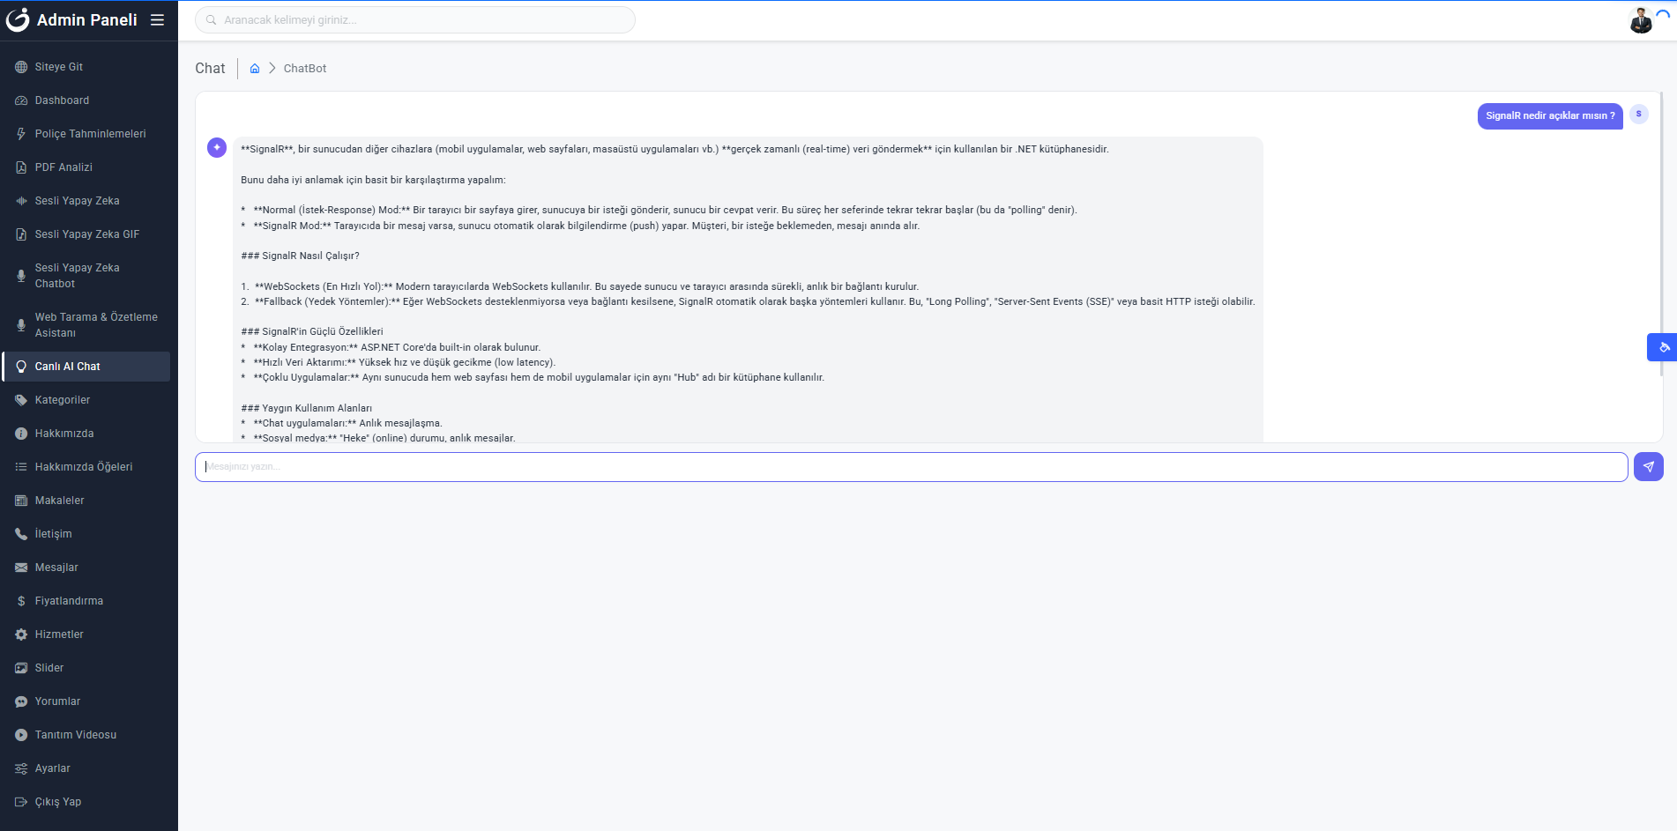Viewport: 1677px width, 831px height.
Task: Click the microphone icon for Web Tarama & Özetleme
Action: coord(21,325)
